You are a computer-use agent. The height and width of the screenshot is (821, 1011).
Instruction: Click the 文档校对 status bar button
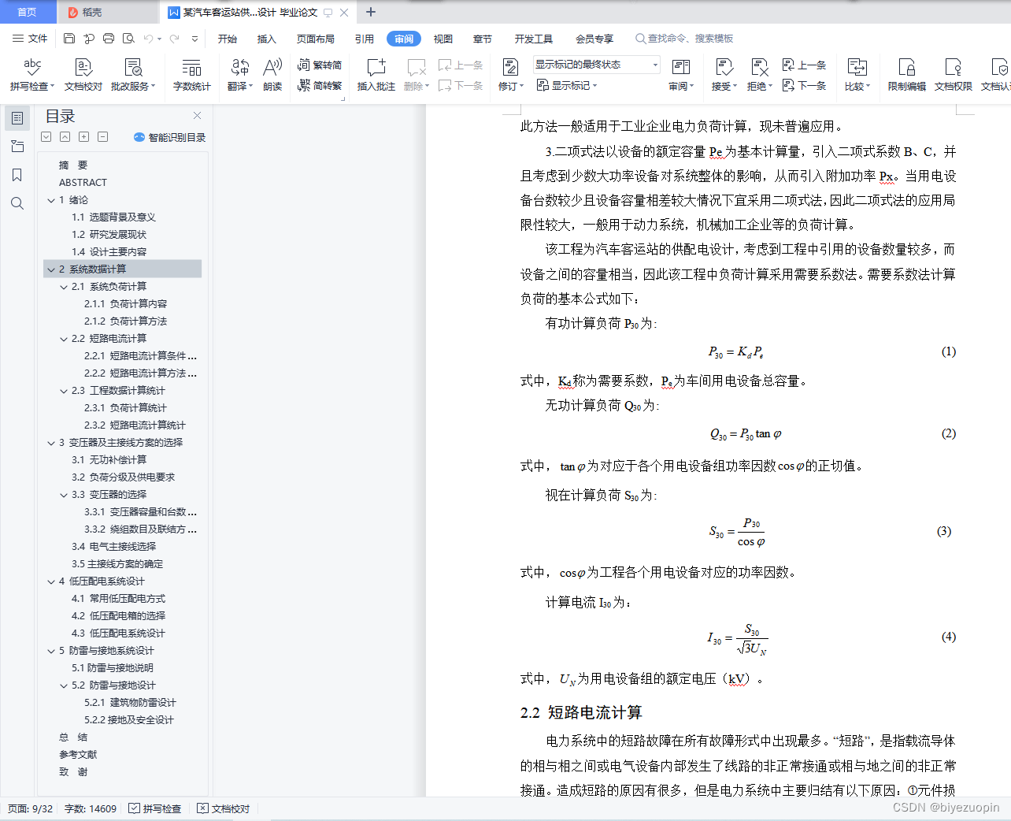click(x=224, y=808)
